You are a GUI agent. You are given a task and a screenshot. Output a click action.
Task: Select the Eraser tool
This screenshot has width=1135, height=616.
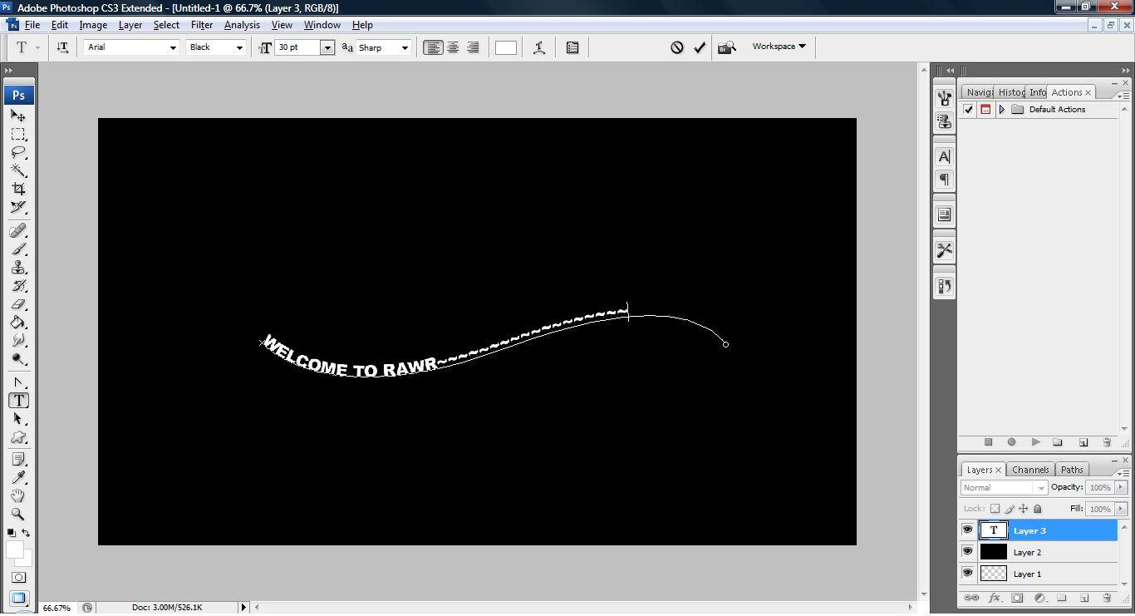18,303
